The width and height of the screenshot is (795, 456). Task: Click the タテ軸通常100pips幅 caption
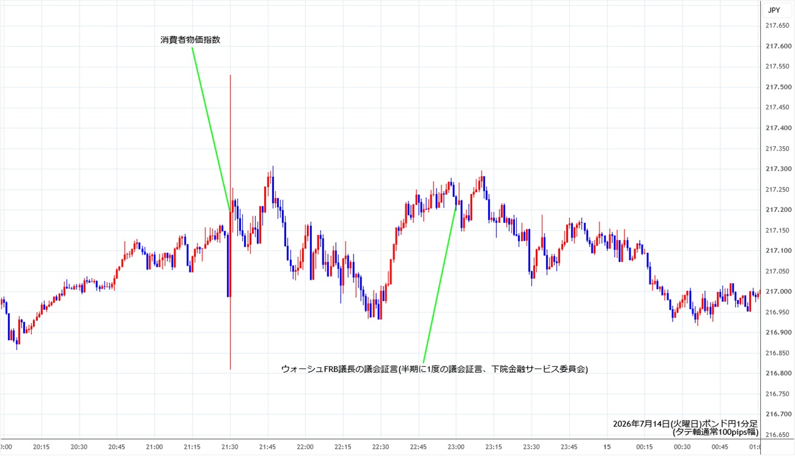click(x=715, y=432)
